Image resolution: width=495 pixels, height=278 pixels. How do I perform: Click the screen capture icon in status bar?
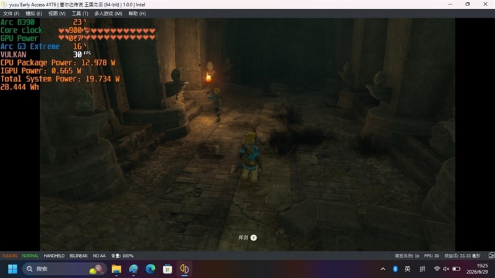(491, 256)
